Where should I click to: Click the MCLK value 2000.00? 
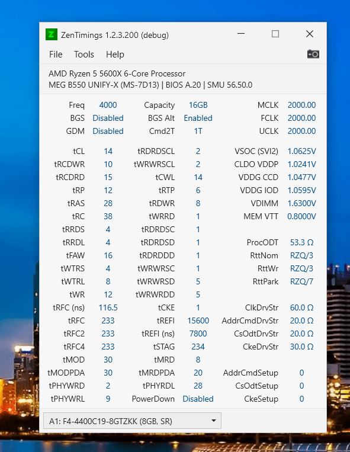301,105
